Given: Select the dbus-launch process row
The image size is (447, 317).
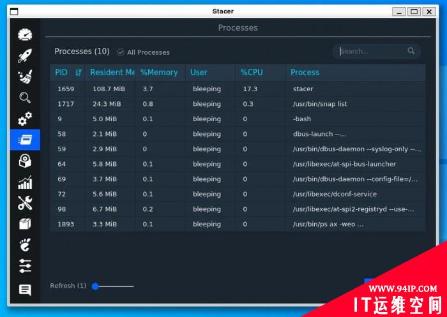Looking at the screenshot, I should point(238,134).
